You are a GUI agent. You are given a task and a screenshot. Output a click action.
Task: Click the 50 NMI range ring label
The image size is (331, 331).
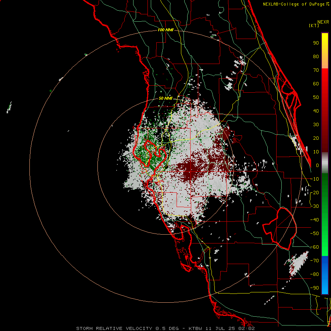(x=165, y=98)
